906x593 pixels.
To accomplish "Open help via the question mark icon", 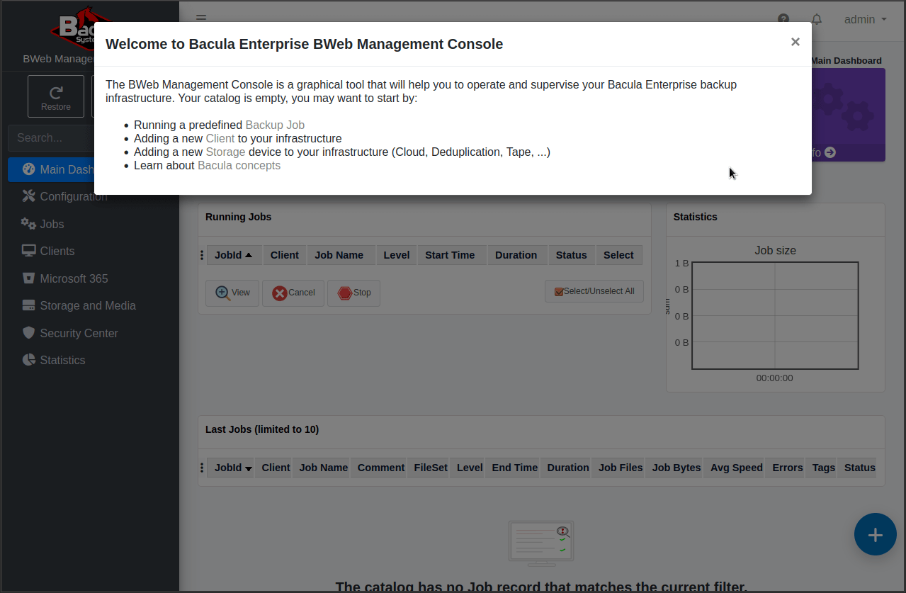I will tap(783, 19).
